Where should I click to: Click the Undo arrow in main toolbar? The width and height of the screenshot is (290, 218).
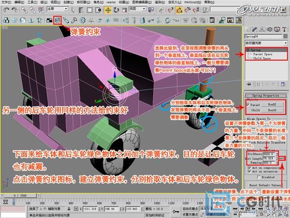tap(6, 10)
